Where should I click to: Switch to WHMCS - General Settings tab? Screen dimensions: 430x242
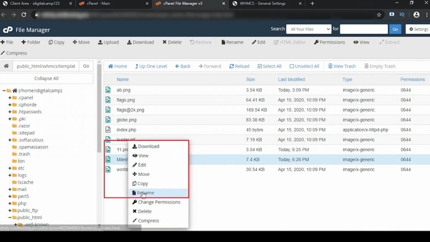pyautogui.click(x=262, y=4)
